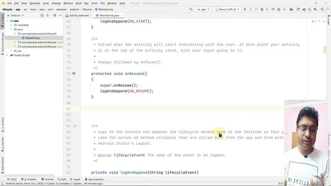Open the SDK Manager icon

point(315,9)
